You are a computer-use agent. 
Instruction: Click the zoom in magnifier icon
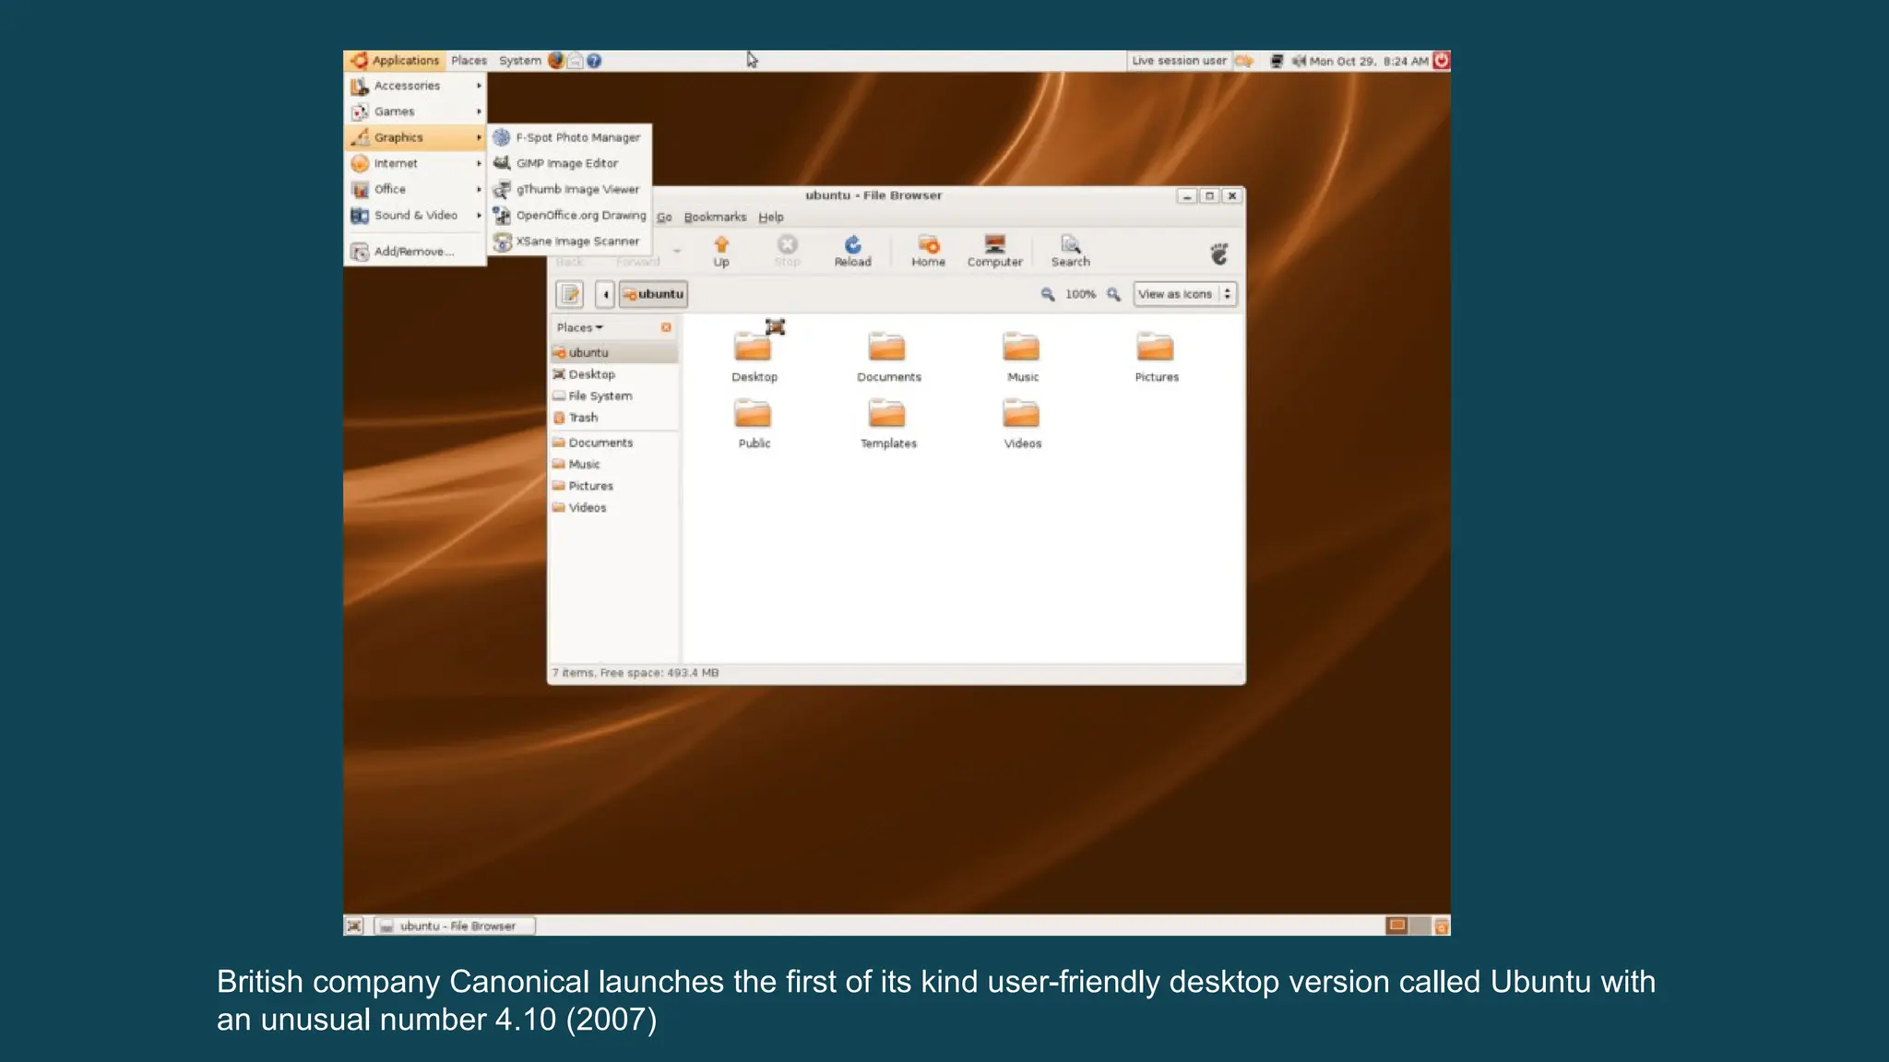[x=1113, y=294]
